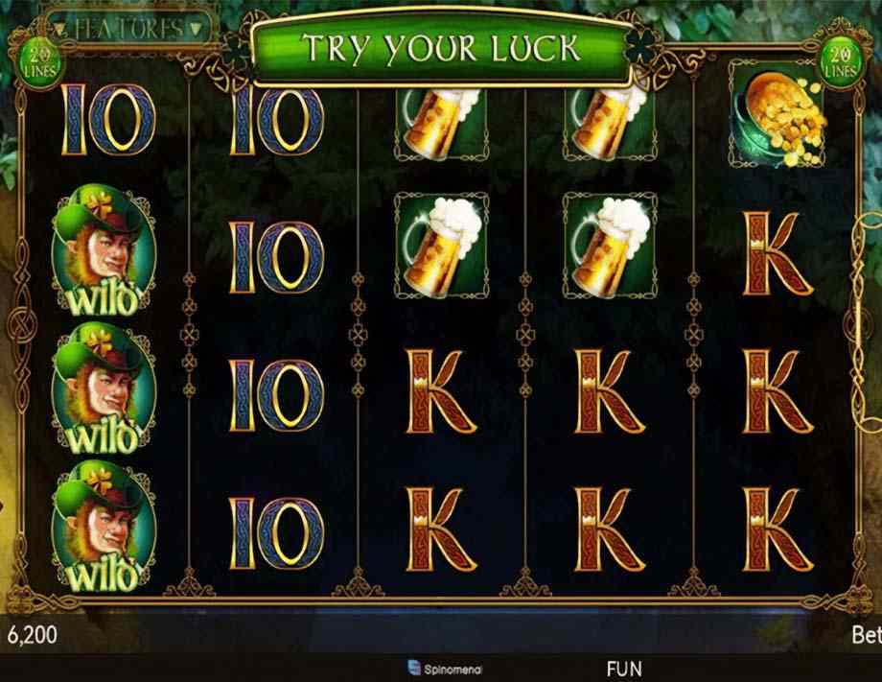Viewport: 882px width, 682px height.
Task: Click the top 10 symbol on first reel
Action: (x=108, y=120)
